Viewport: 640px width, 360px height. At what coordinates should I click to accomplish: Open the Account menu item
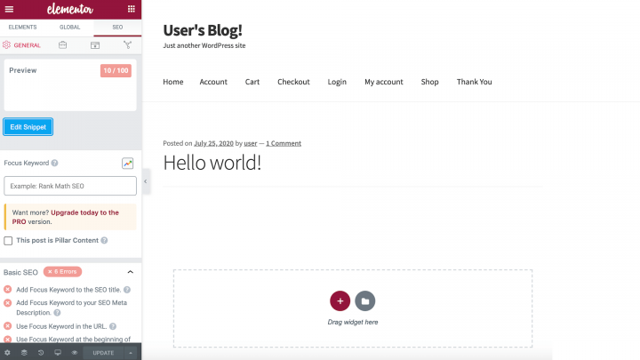[x=213, y=82]
